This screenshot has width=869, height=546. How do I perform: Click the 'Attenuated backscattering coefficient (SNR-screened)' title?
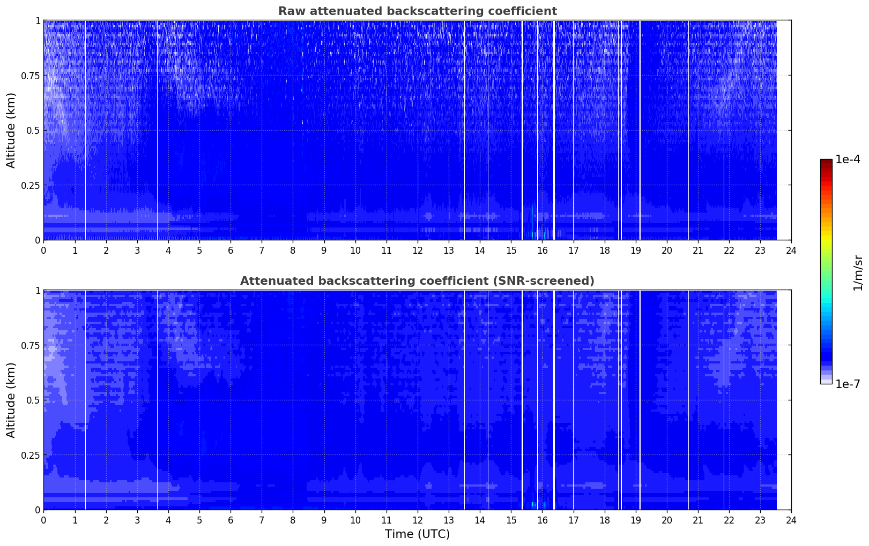[x=417, y=281]
